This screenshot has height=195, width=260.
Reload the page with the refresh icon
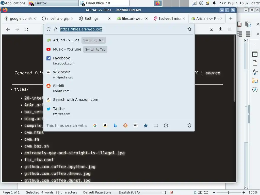coord(26,29)
